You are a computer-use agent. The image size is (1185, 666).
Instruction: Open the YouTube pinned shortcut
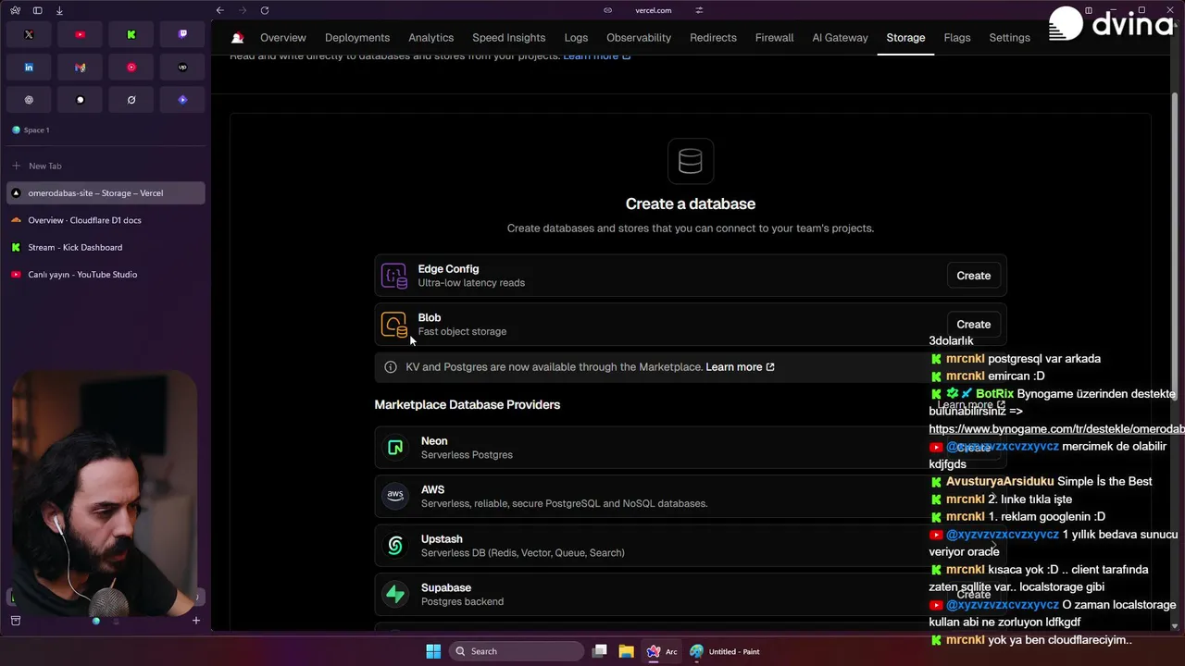(80, 34)
